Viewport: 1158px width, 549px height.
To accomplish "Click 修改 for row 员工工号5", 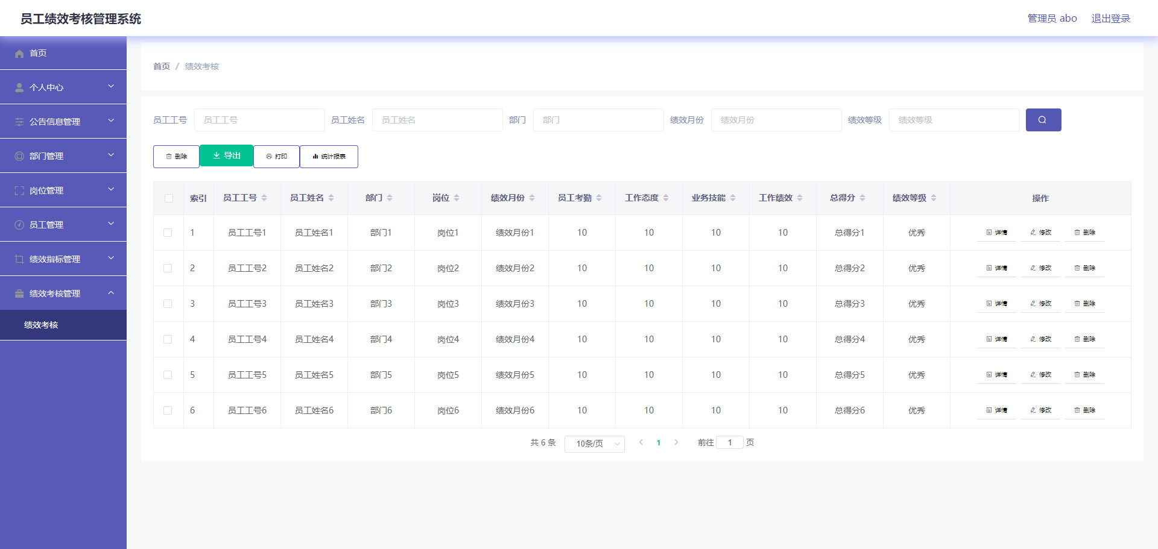I will 1040,375.
